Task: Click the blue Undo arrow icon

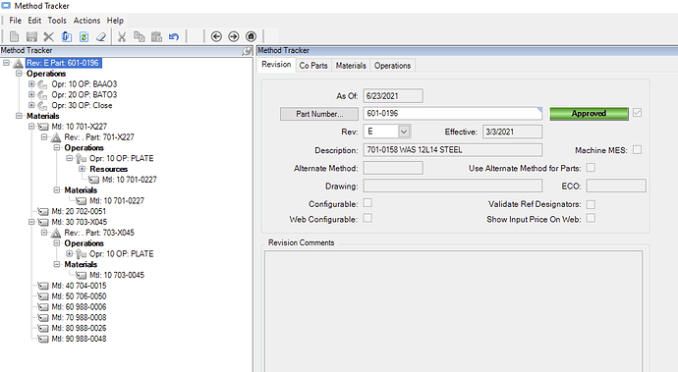Action: pos(174,36)
